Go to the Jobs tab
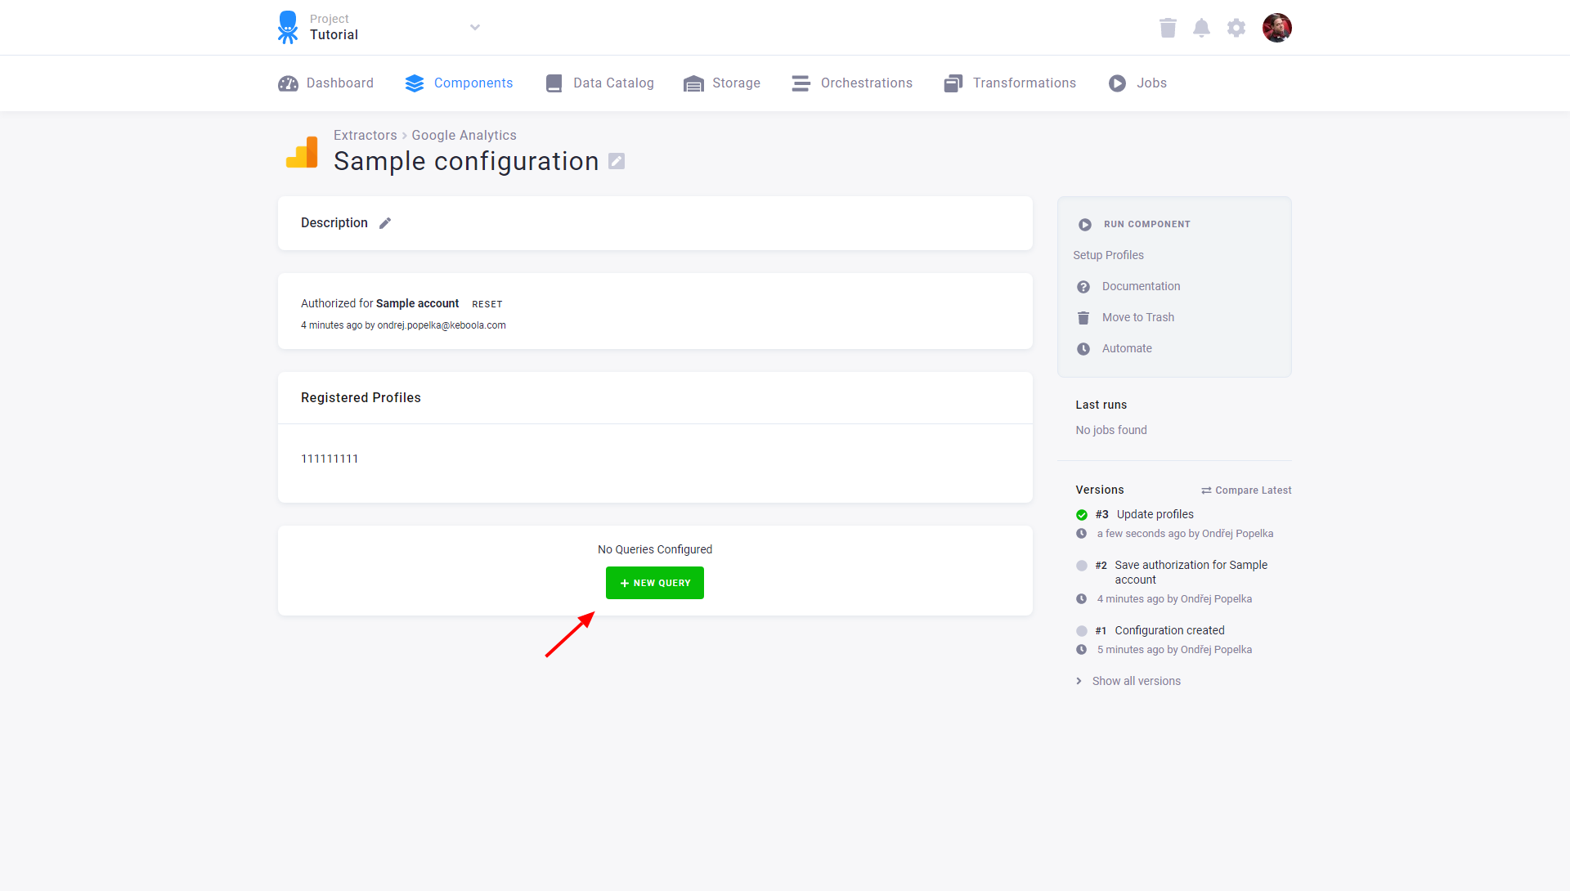This screenshot has width=1570, height=891. tap(1137, 83)
